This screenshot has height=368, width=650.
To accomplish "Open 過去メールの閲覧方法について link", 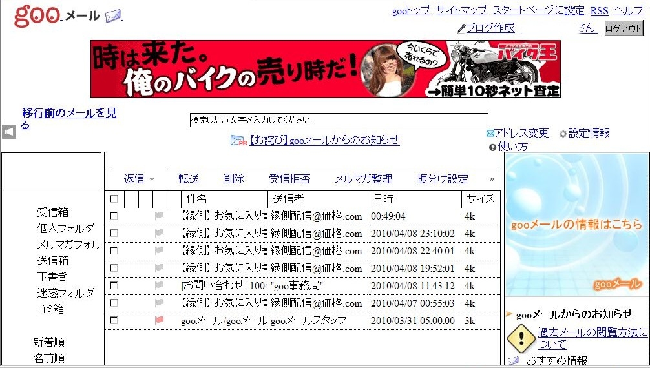I will 592,338.
